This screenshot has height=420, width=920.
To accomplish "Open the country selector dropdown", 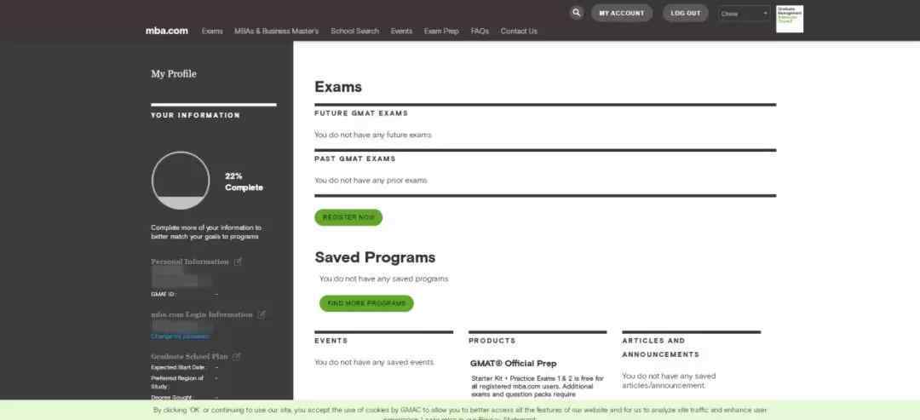I will 744,14.
